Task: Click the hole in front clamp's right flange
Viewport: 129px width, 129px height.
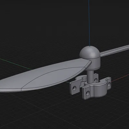Action: click(109, 84)
